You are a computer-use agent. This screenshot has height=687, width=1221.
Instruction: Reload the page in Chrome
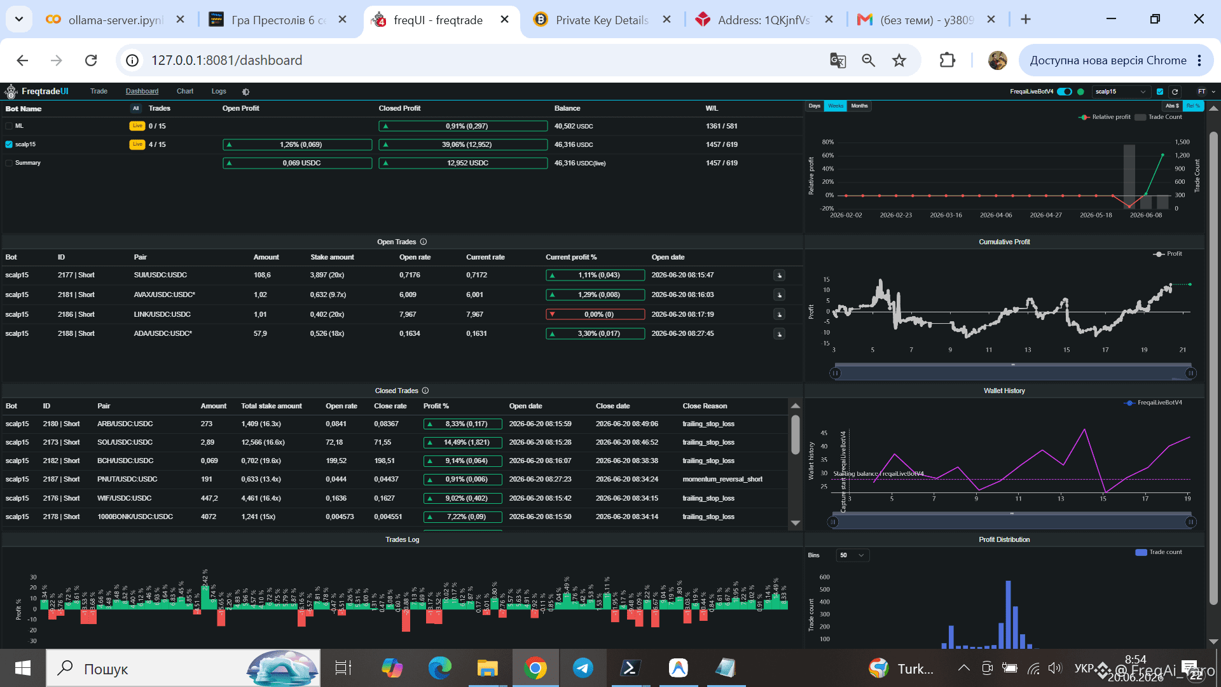[91, 60]
